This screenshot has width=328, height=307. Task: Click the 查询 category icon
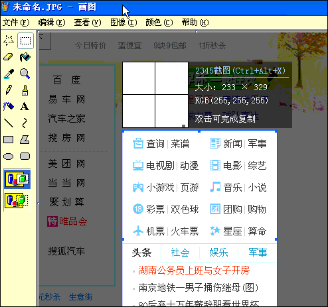point(138,144)
